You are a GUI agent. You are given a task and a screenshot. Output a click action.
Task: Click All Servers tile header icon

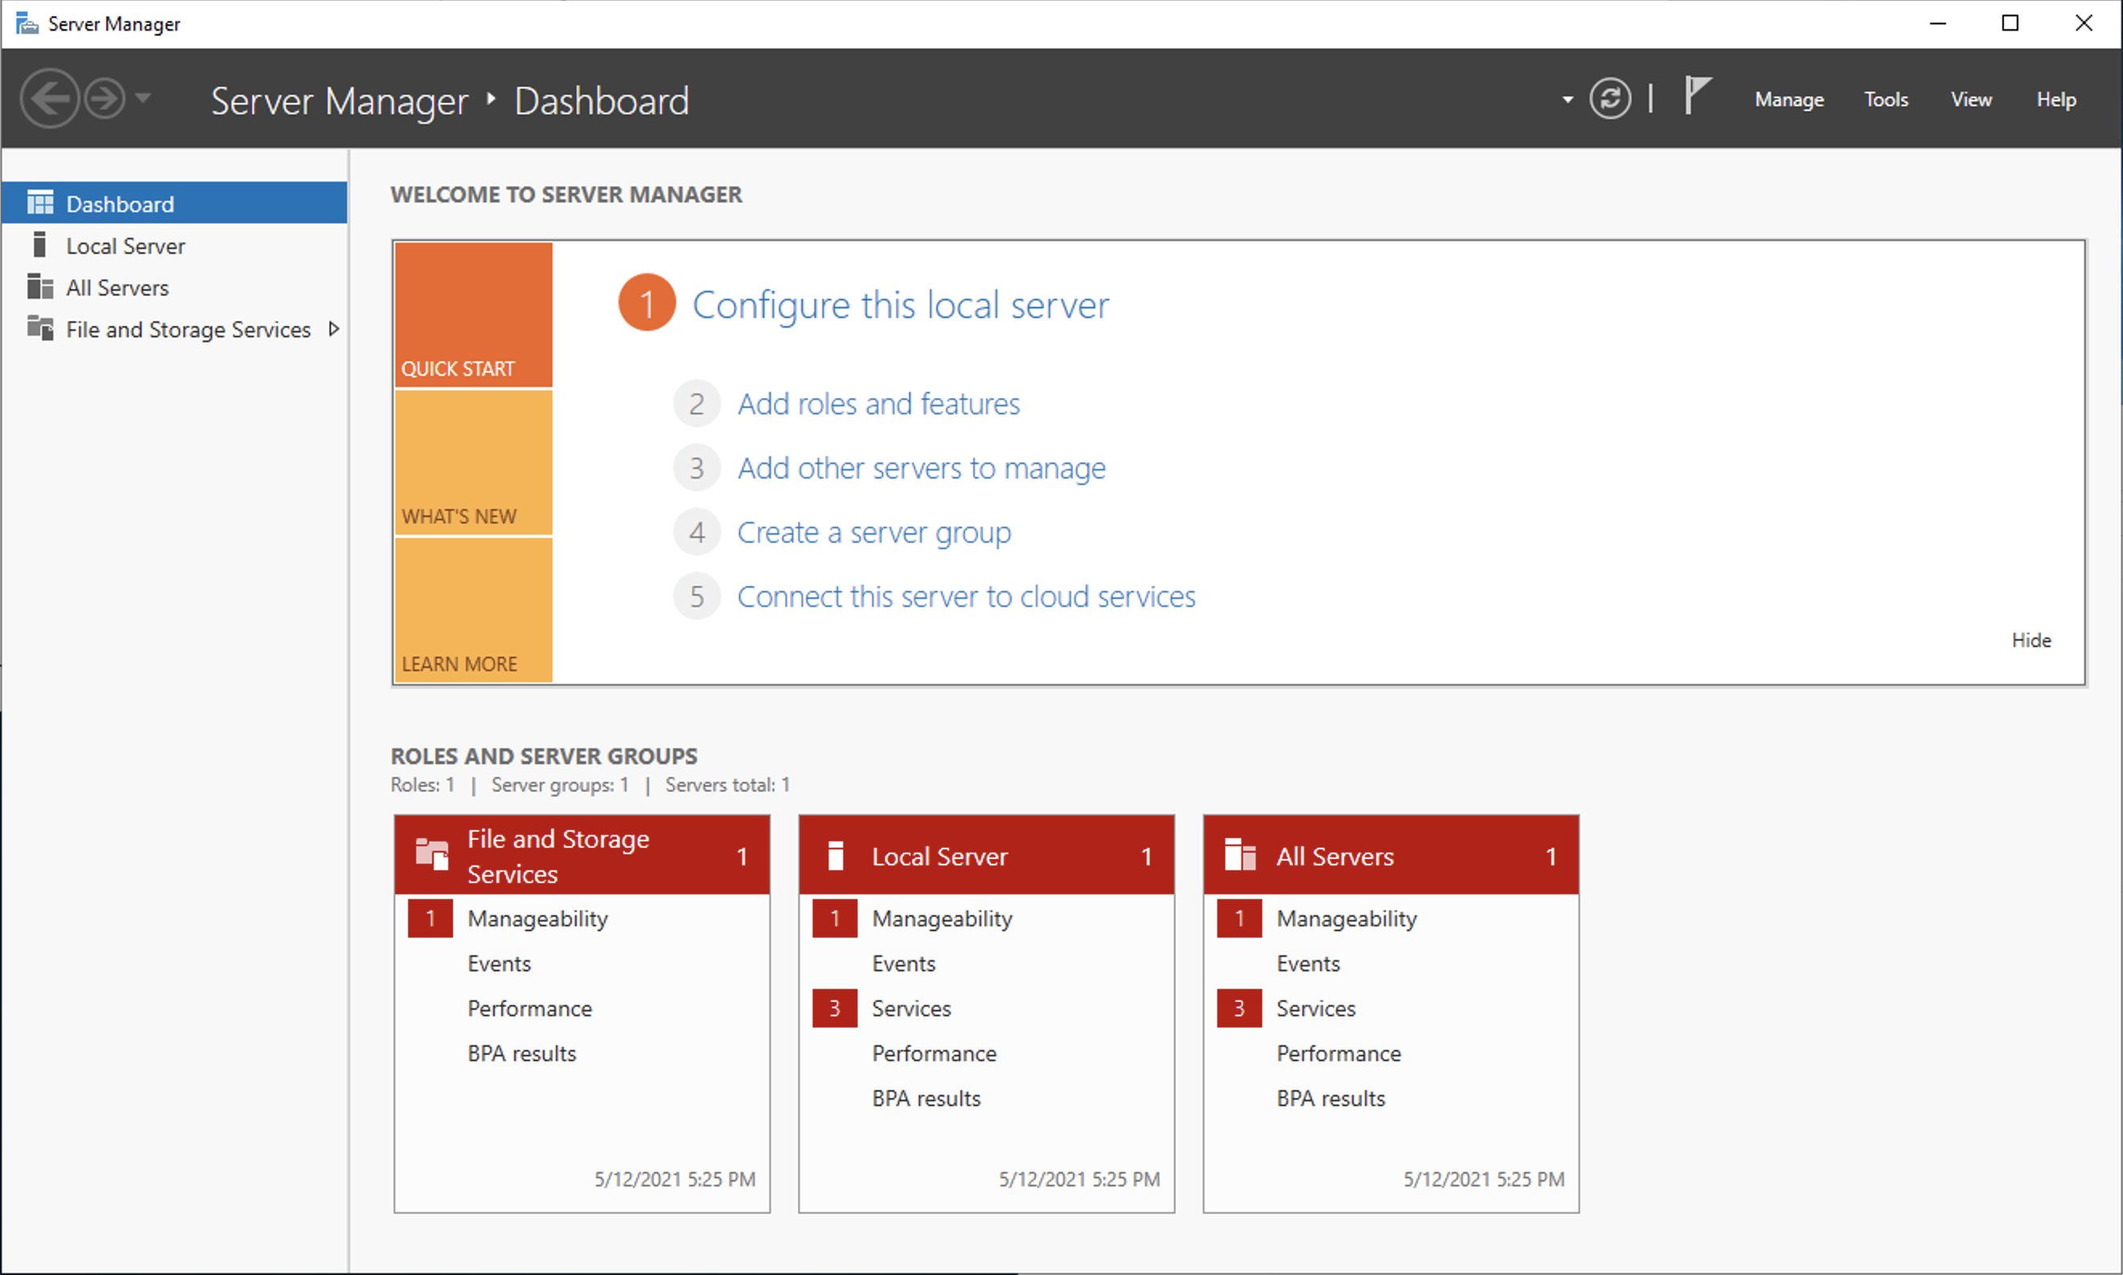point(1239,855)
